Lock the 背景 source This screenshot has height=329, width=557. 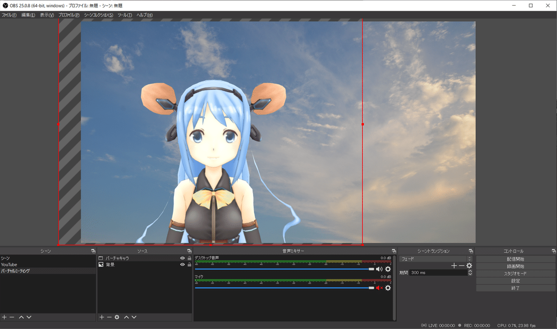(x=189, y=265)
